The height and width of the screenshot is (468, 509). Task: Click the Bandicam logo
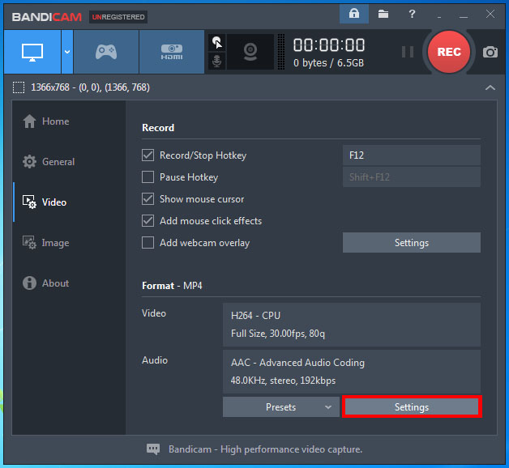[46, 17]
